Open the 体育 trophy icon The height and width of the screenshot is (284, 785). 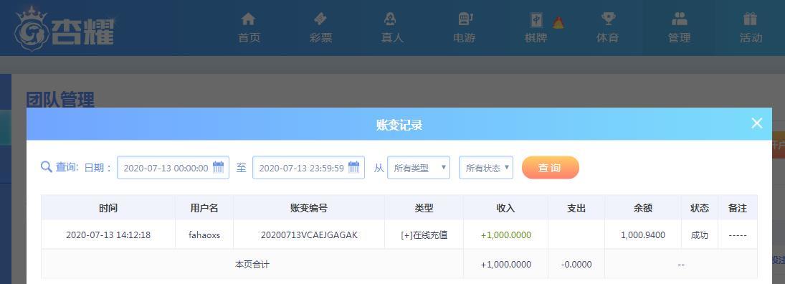(x=608, y=19)
